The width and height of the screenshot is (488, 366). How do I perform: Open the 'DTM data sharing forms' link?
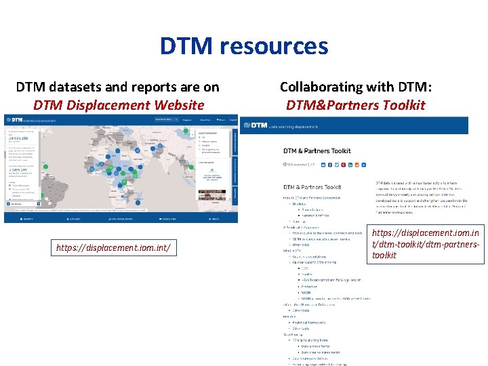(310, 340)
